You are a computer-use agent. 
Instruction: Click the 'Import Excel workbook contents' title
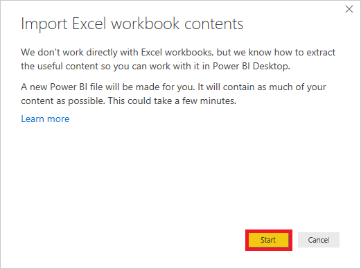point(132,24)
